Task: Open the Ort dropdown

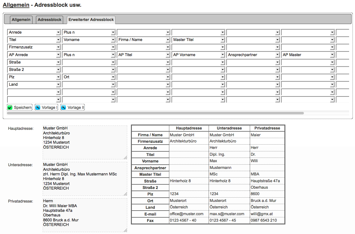Action: click(x=89, y=77)
